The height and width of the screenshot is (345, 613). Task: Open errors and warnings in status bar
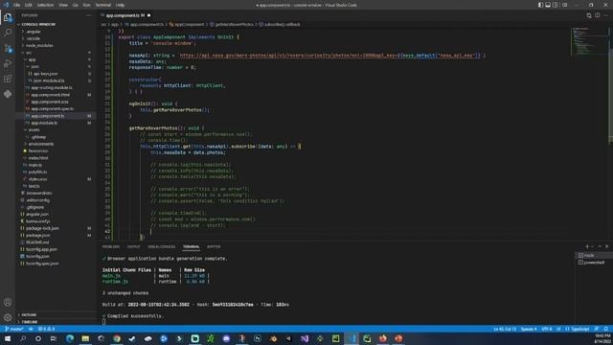click(46, 329)
